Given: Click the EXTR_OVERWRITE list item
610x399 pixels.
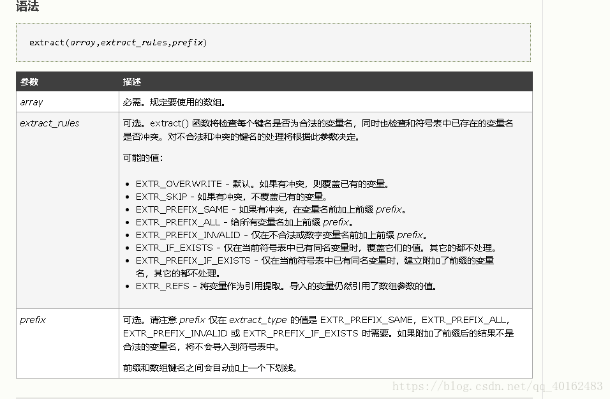Looking at the screenshot, I should pyautogui.click(x=262, y=184).
